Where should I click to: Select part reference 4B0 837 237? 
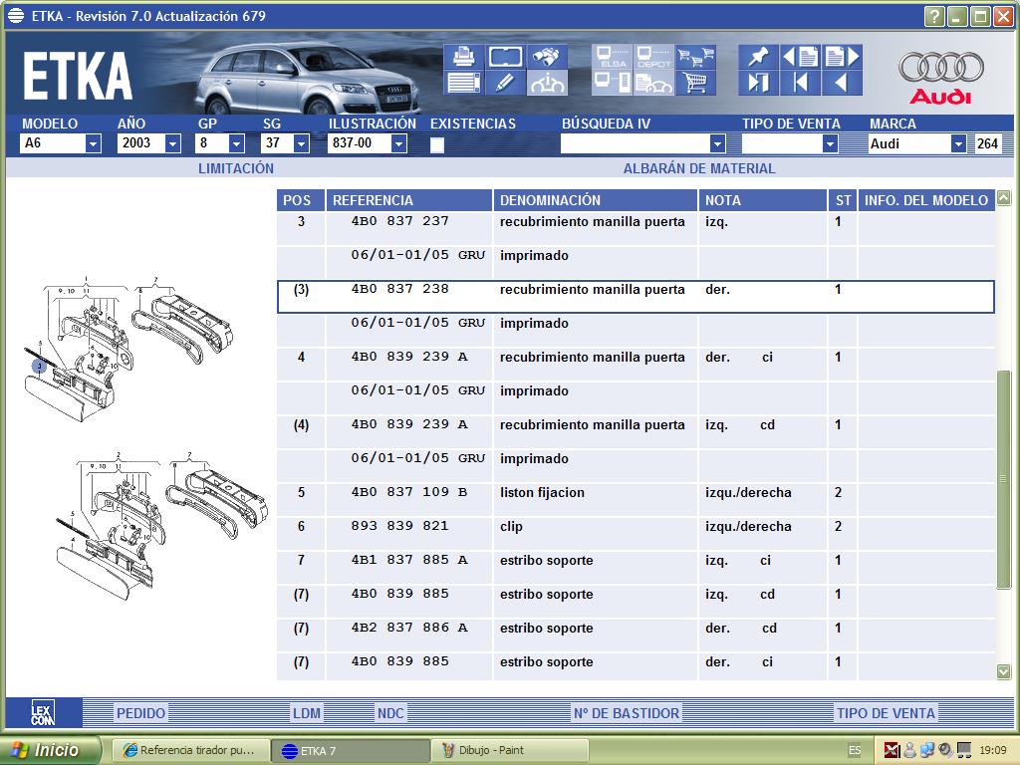(399, 221)
